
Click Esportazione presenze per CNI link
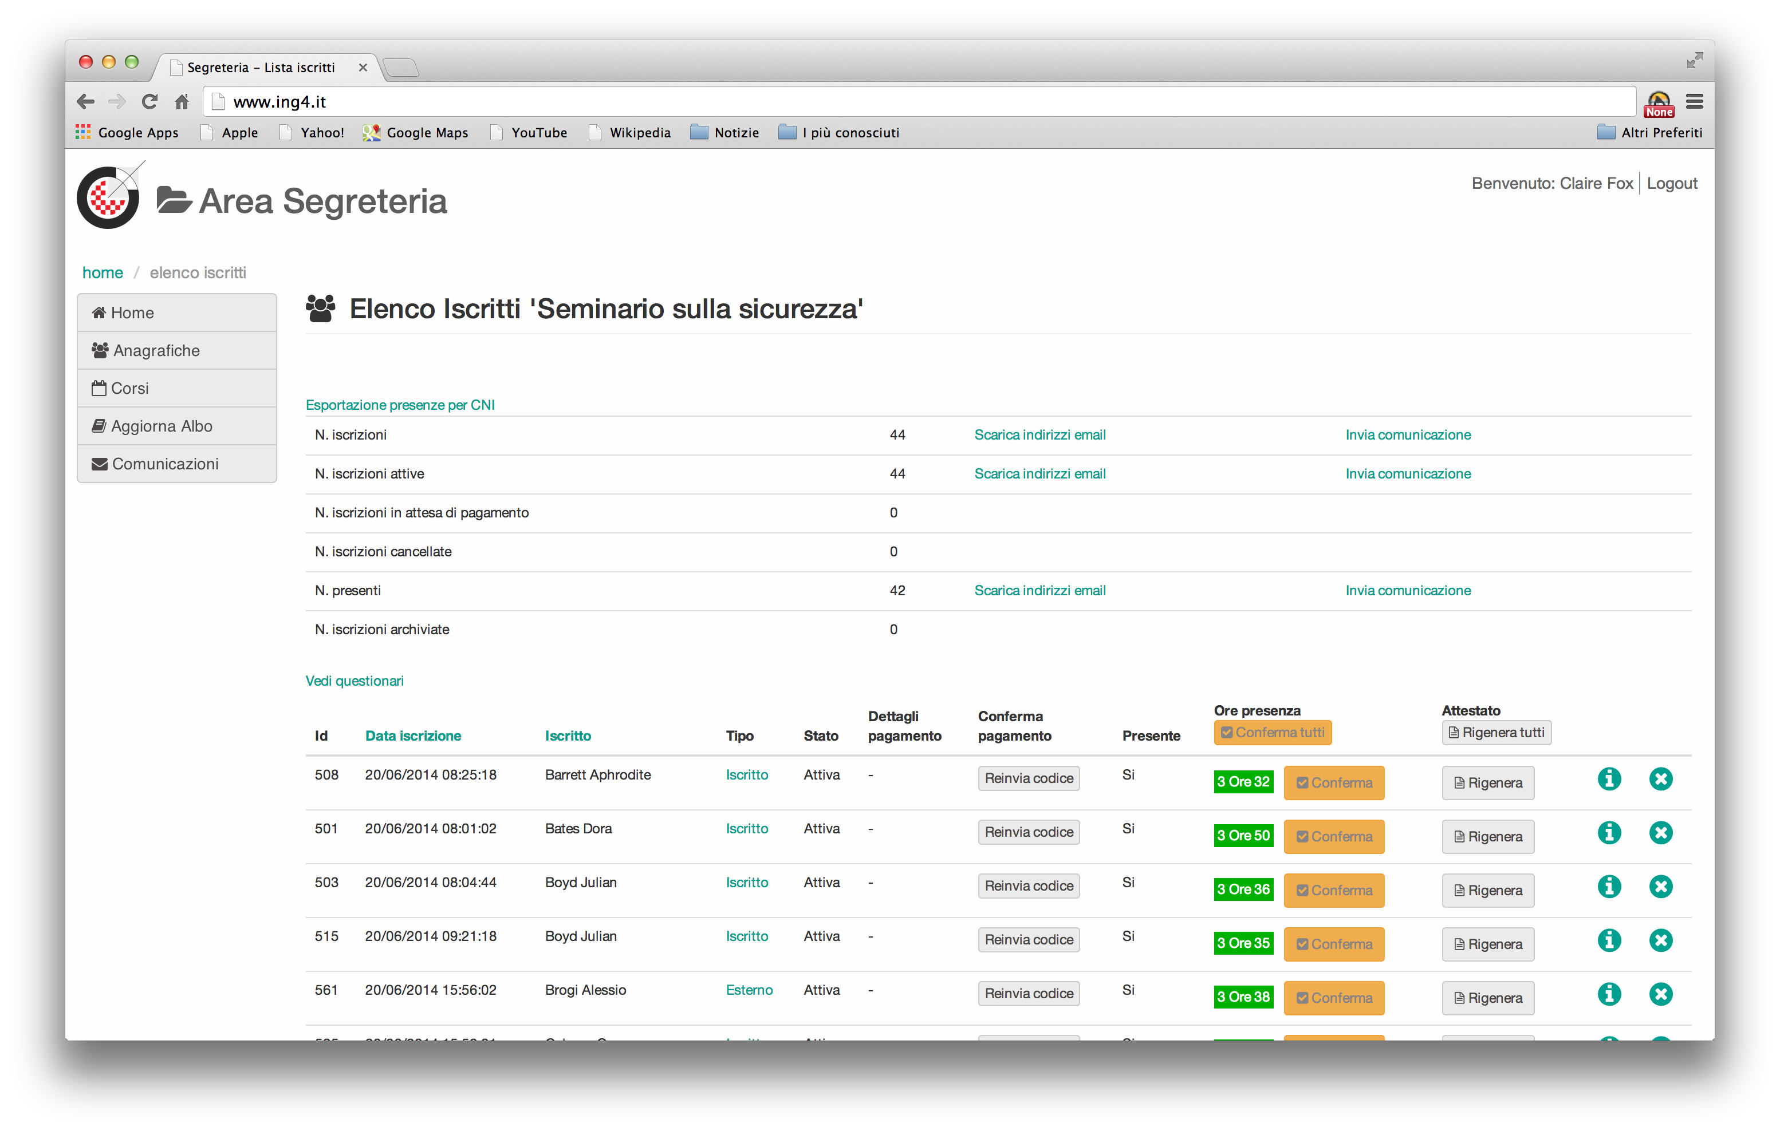click(400, 405)
